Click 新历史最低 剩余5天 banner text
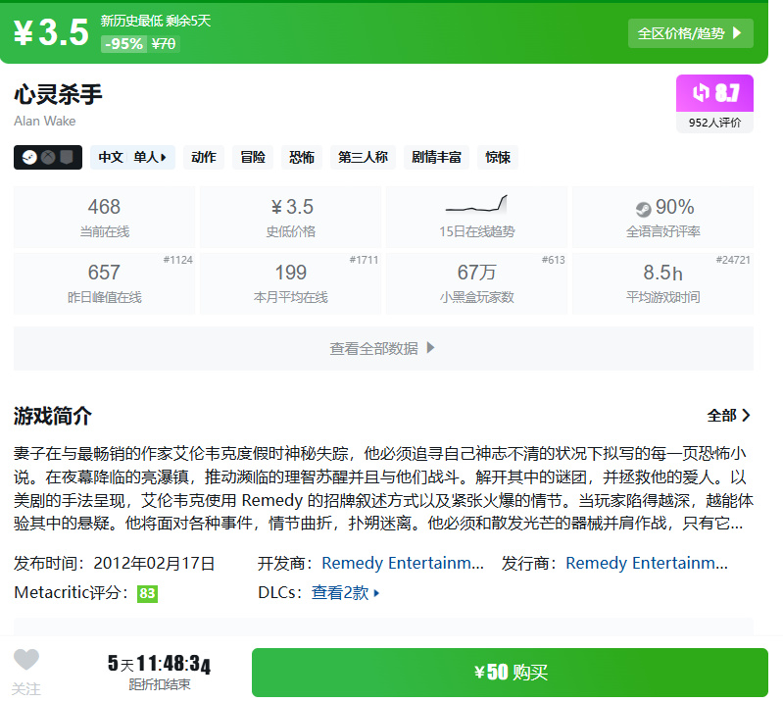Viewport: 783px width, 702px height. [156, 21]
